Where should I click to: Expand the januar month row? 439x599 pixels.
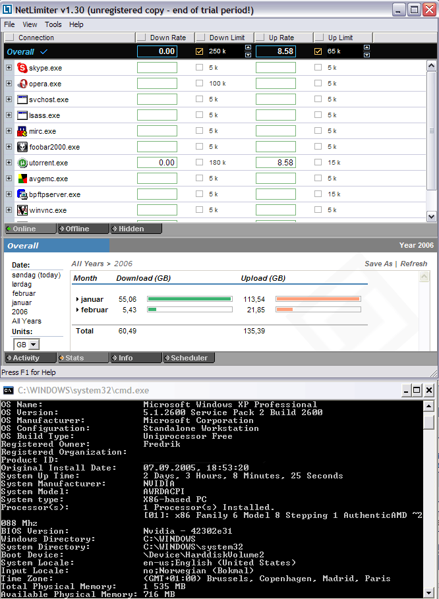point(78,299)
